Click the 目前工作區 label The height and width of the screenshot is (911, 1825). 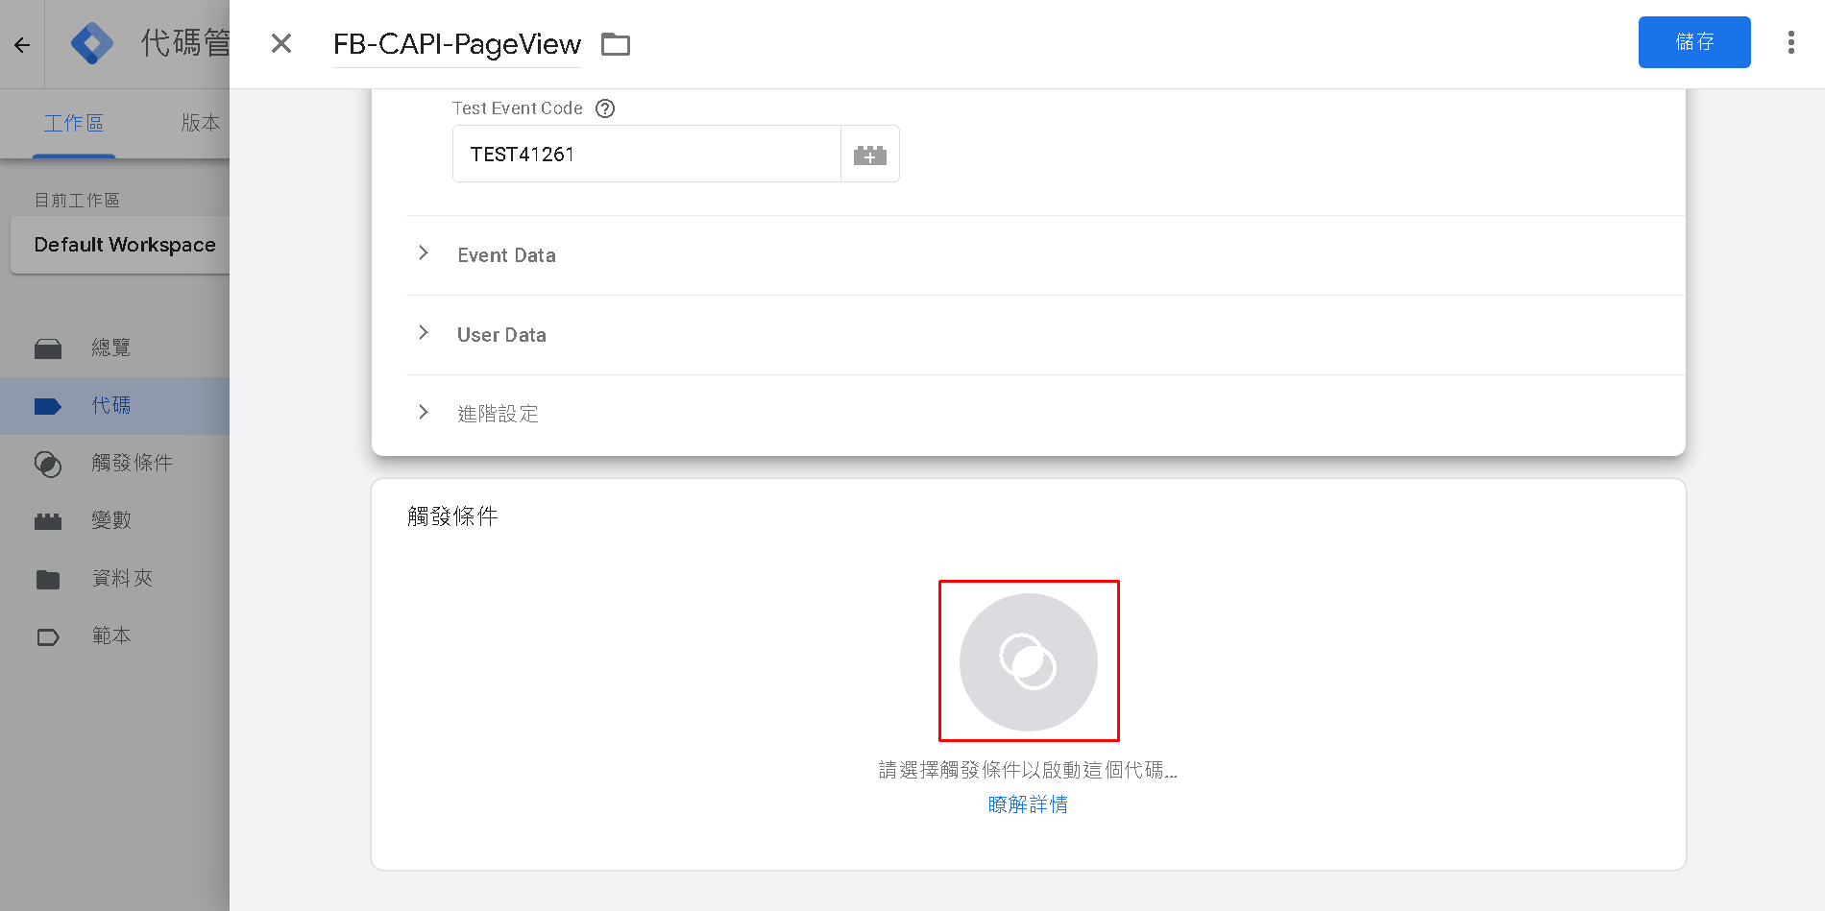coord(77,201)
